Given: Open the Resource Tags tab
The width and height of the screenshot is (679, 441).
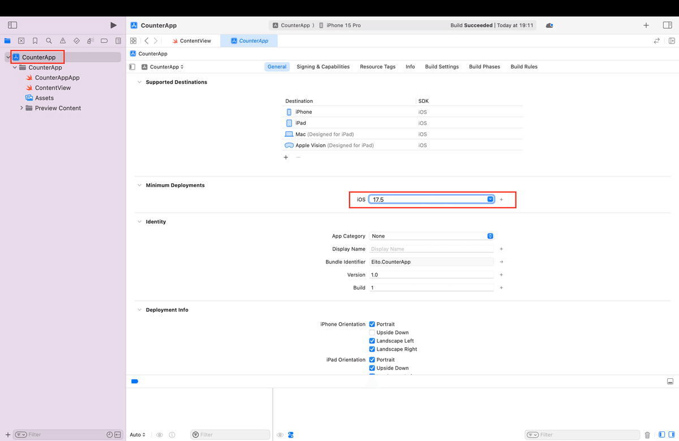Looking at the screenshot, I should point(377,67).
